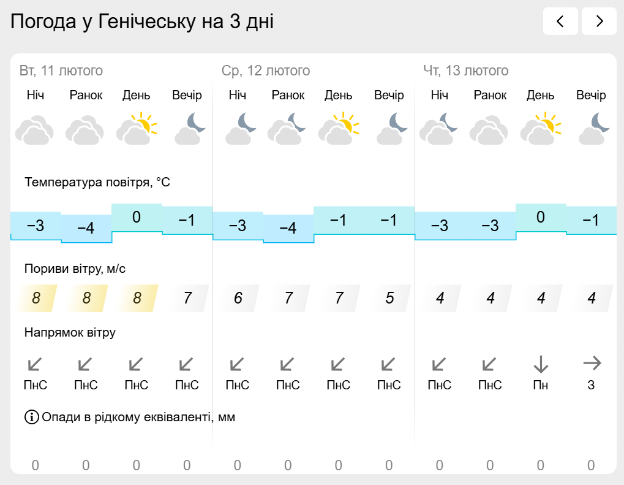Select the cloudy icon for Thursday morning
The width and height of the screenshot is (624, 485).
click(489, 129)
